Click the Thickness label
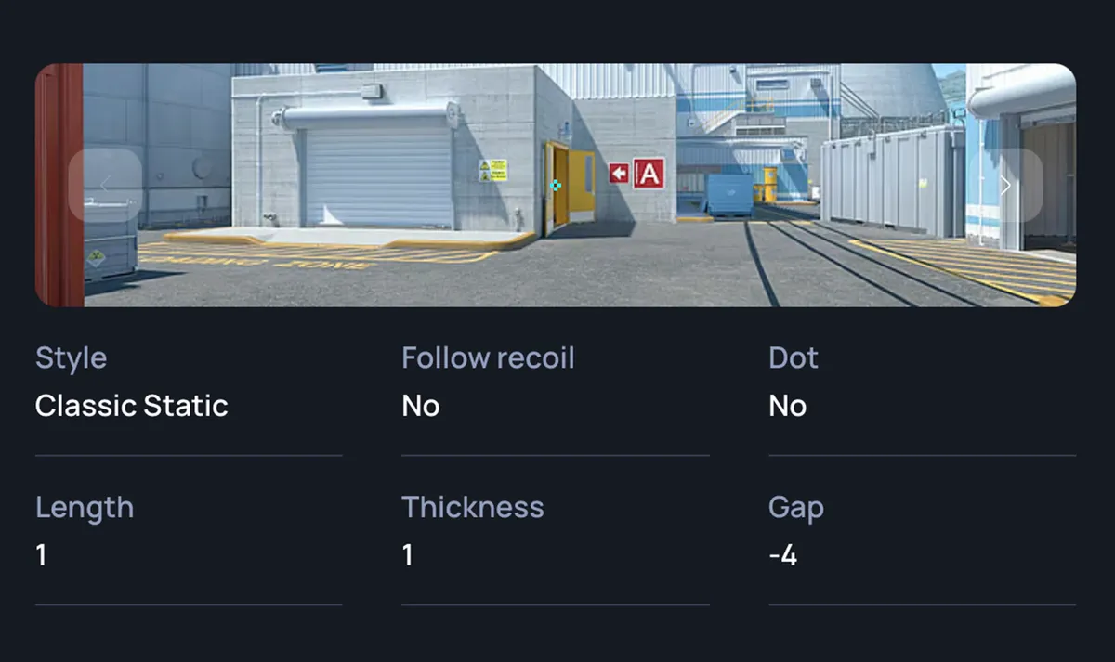Screen dimensions: 1115x662 coord(473,508)
